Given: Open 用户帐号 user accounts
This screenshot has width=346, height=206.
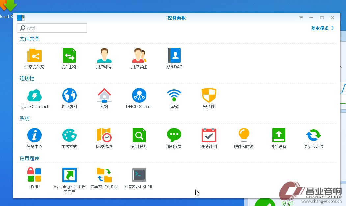Looking at the screenshot, I should click(x=104, y=56).
